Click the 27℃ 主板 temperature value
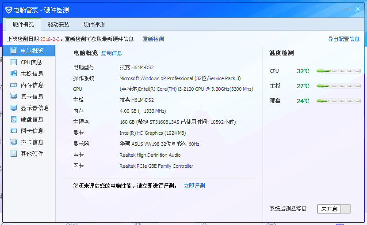This screenshot has width=367, height=225. [303, 86]
